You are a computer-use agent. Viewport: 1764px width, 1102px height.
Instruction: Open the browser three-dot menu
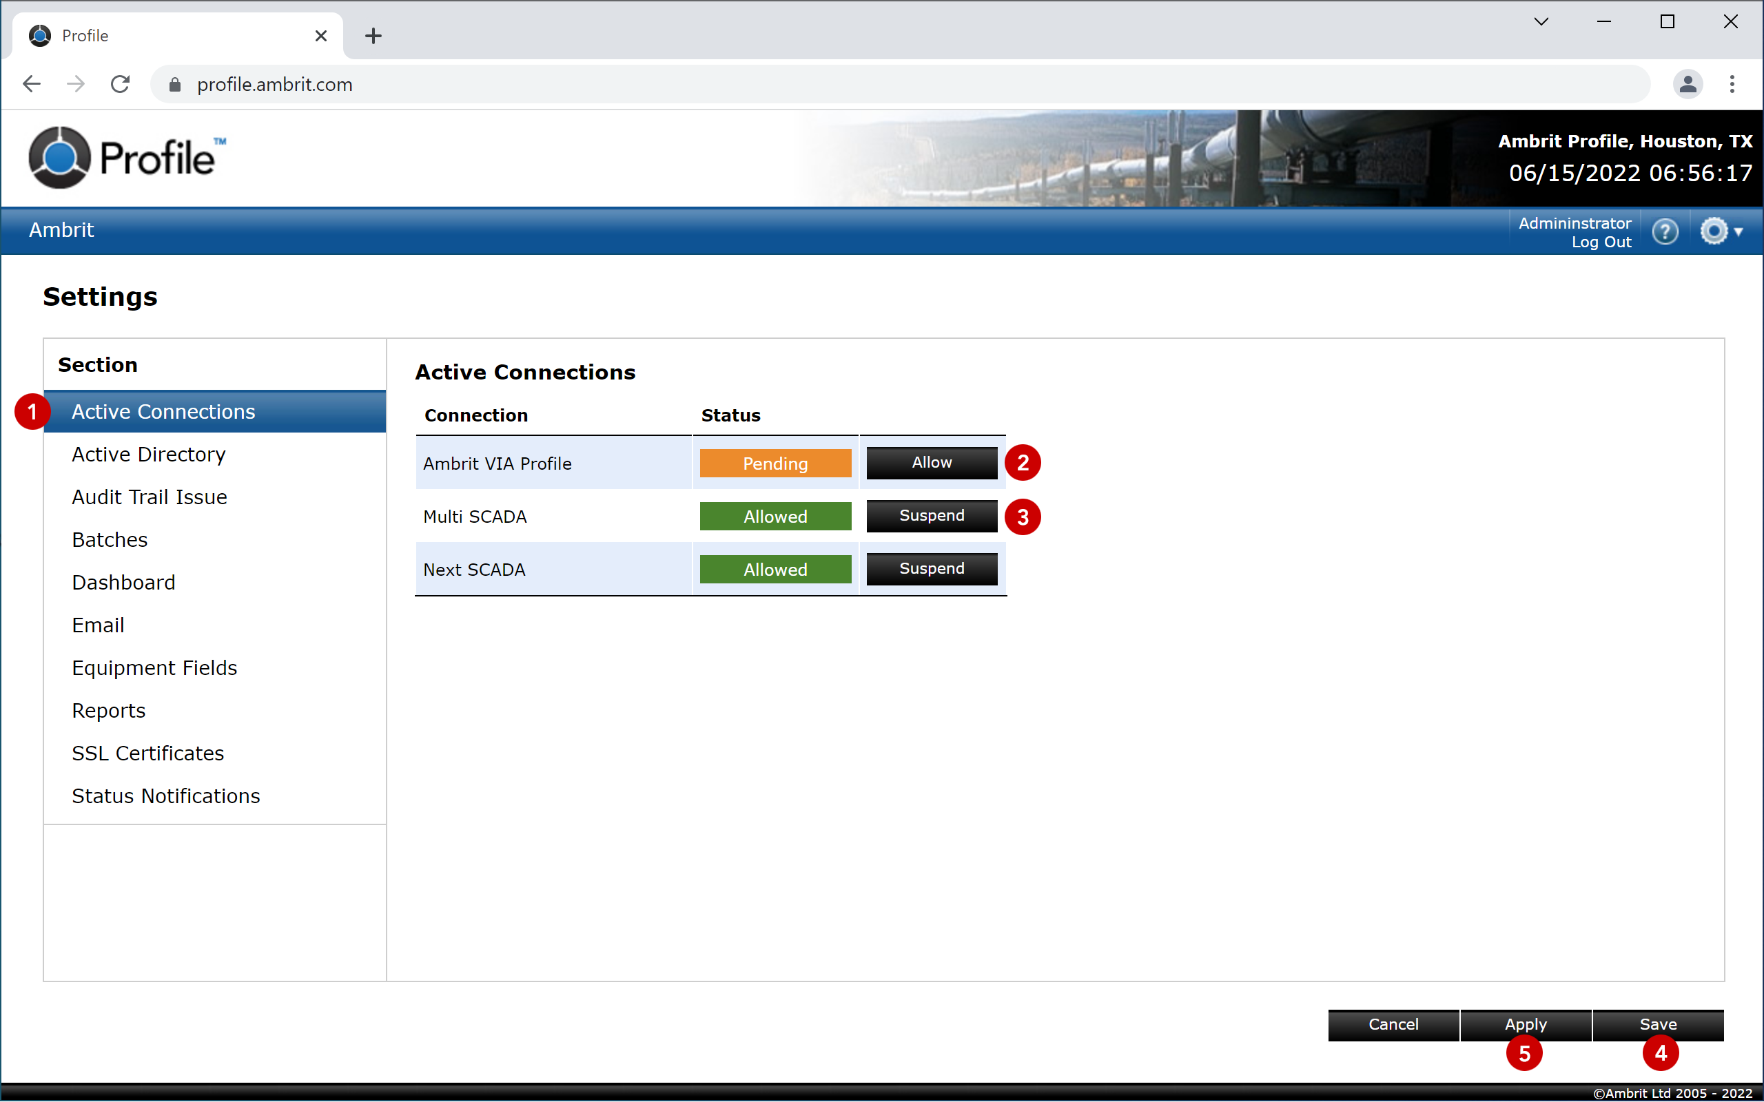tap(1732, 85)
